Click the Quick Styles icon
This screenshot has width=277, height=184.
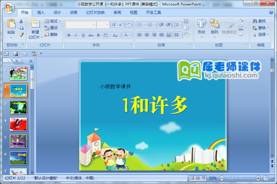229,23
